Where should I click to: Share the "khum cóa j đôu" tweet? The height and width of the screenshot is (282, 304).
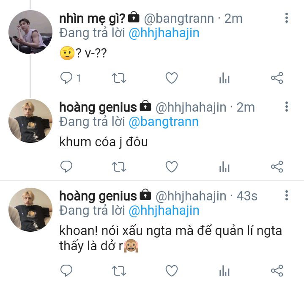point(277,167)
